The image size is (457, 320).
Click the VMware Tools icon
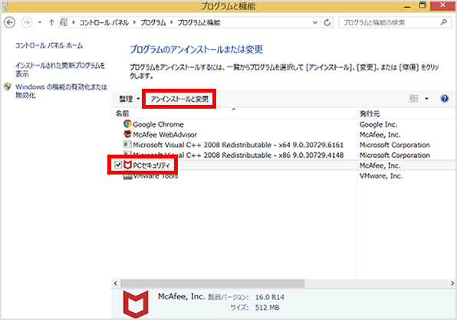click(x=127, y=176)
